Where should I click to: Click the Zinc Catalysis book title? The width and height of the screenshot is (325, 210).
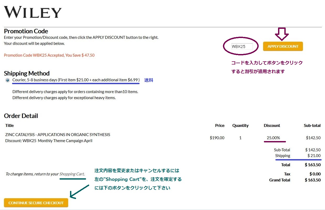[x=58, y=135]
